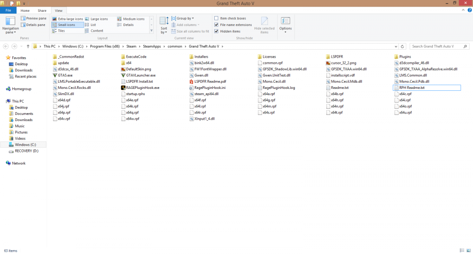Open the Sort by dropdown
The width and height of the screenshot is (473, 254).
[x=164, y=26]
